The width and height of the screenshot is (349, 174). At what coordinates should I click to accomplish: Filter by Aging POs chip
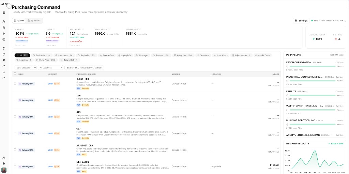pyautogui.click(x=125, y=56)
